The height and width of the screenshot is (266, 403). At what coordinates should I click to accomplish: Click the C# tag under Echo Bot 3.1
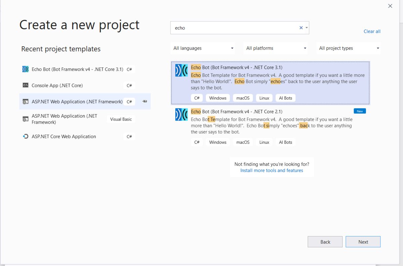(197, 98)
